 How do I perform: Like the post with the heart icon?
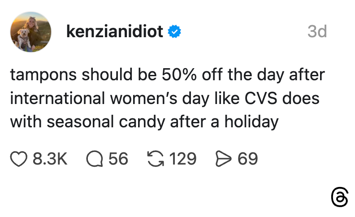pos(19,159)
